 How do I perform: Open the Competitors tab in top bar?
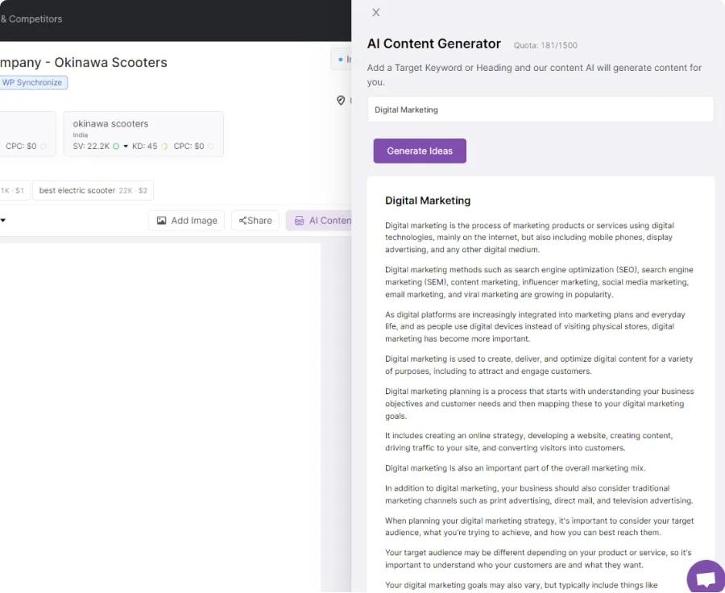click(32, 19)
